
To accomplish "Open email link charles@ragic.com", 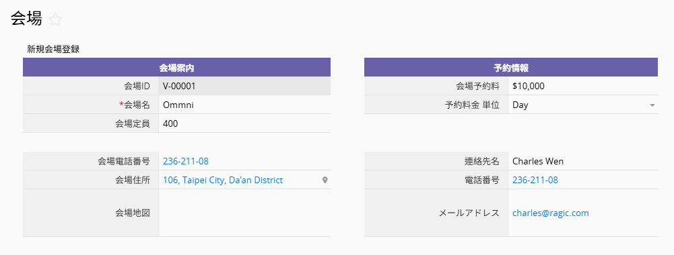I will pos(551,213).
